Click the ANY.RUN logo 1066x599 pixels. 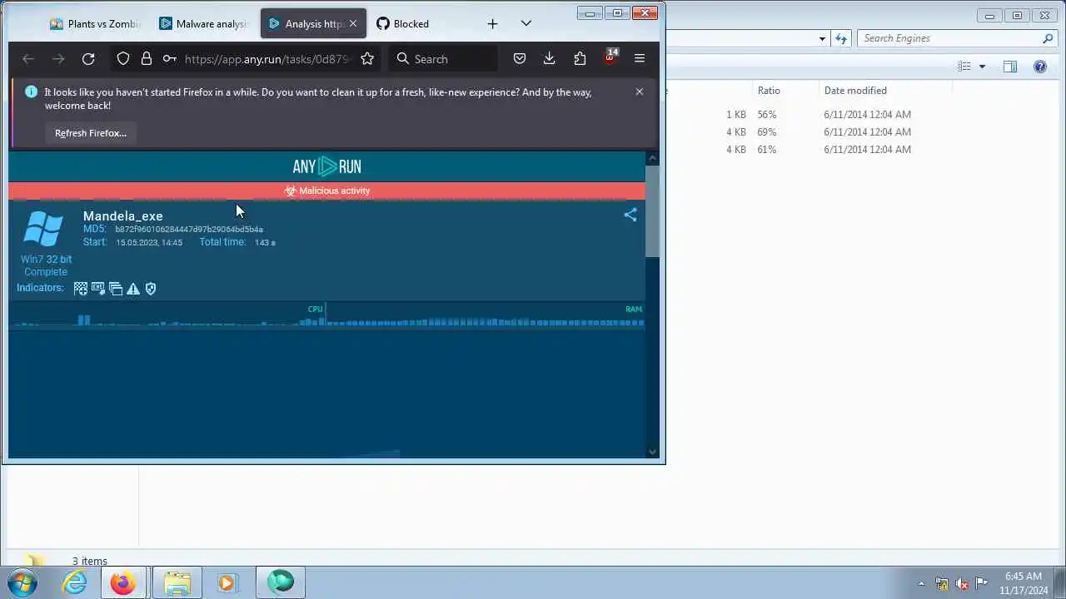[326, 166]
